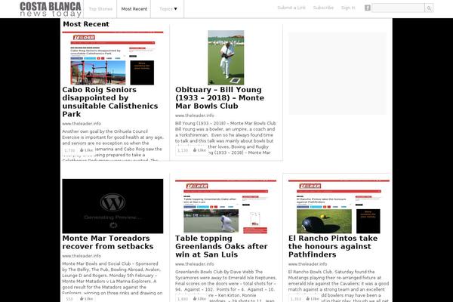Open the Top Stories tab
This screenshot has height=302, width=453.
point(100,9)
